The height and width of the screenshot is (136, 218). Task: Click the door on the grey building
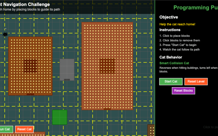pyautogui.click(x=67, y=80)
